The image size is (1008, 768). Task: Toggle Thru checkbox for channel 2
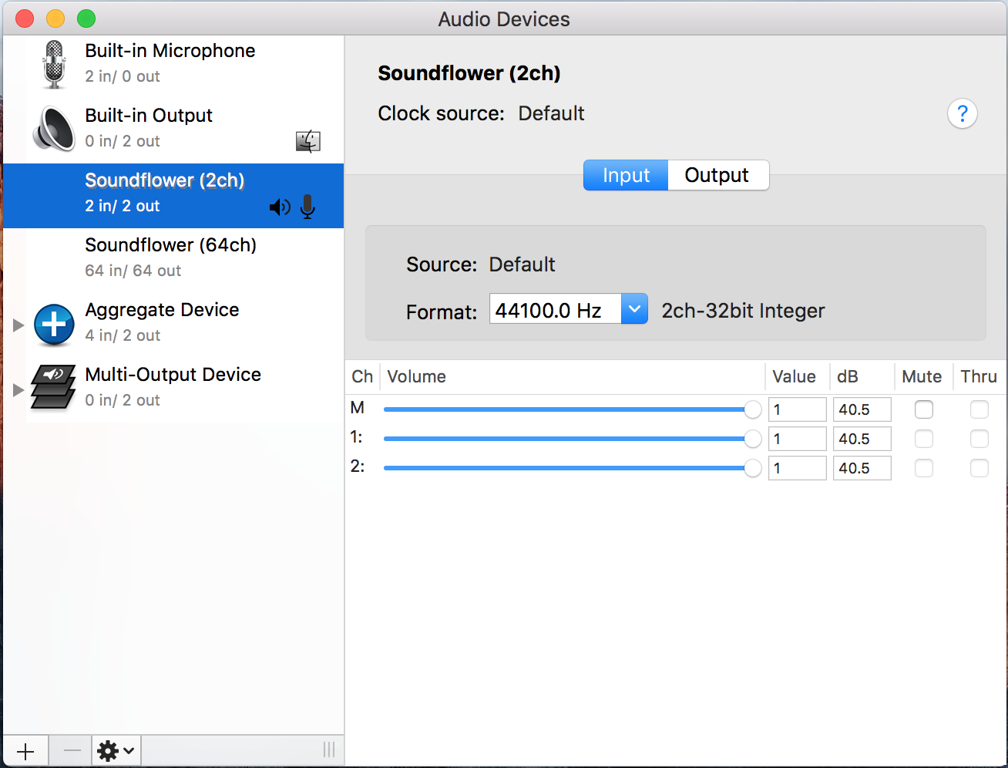[x=979, y=468]
